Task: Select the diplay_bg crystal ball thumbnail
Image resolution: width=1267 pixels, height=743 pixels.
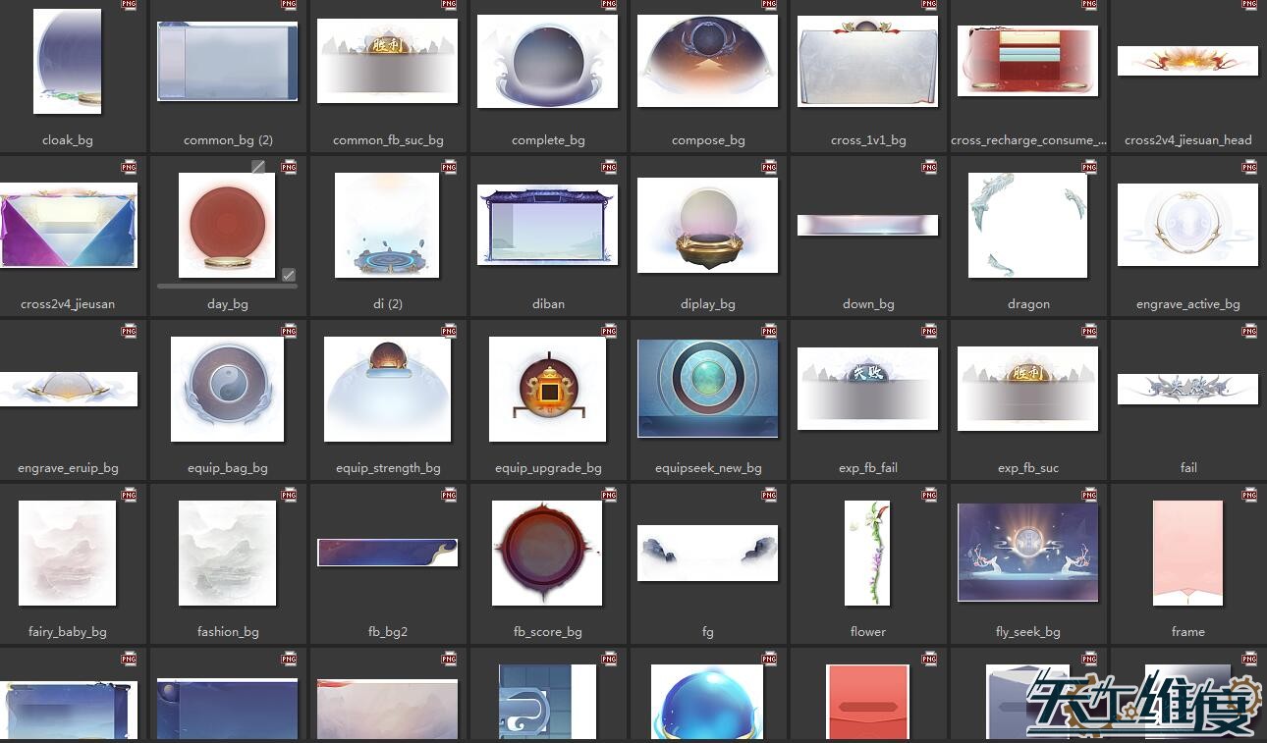Action: [707, 225]
